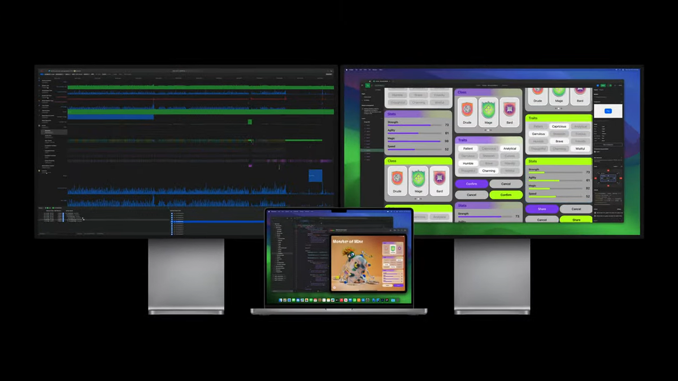Click the record button in the Instruments toolbar
This screenshot has width=678, height=381.
[42, 71]
